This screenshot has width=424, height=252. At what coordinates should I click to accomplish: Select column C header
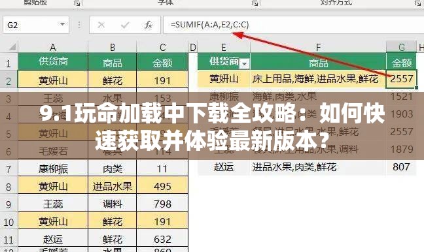coord(162,48)
